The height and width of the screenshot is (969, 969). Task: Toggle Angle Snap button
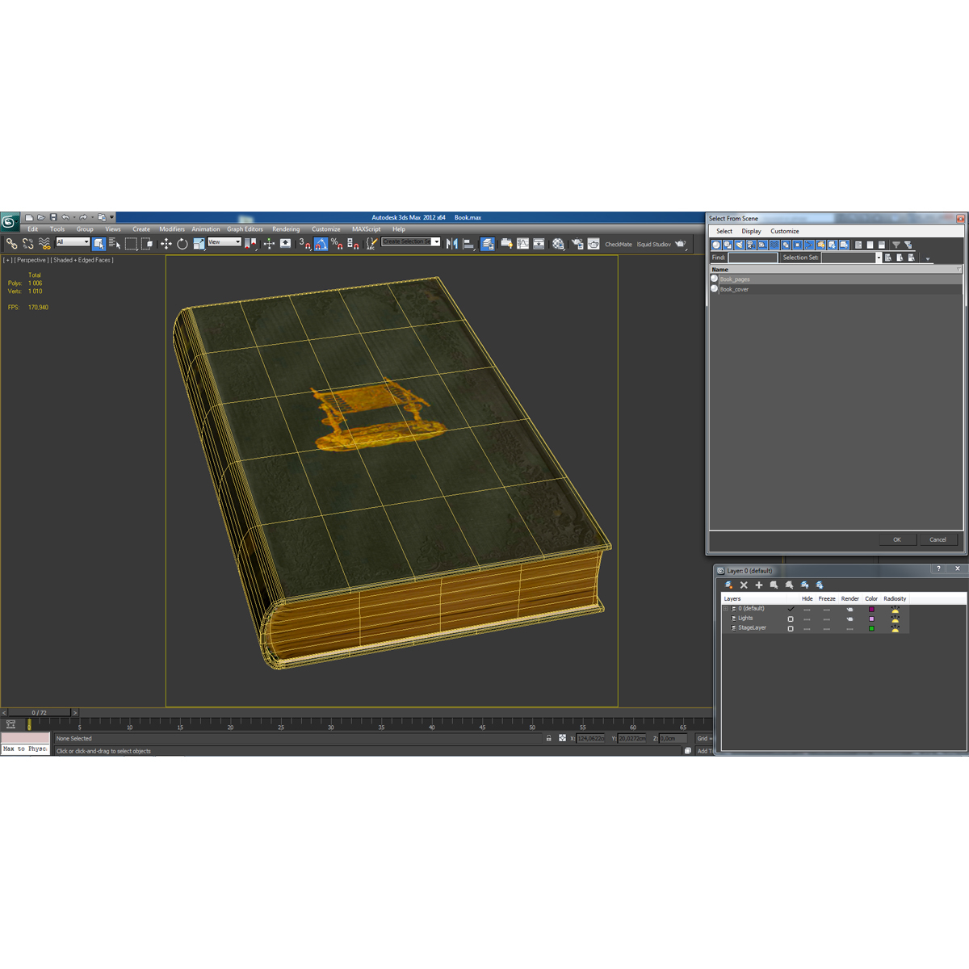tap(321, 243)
